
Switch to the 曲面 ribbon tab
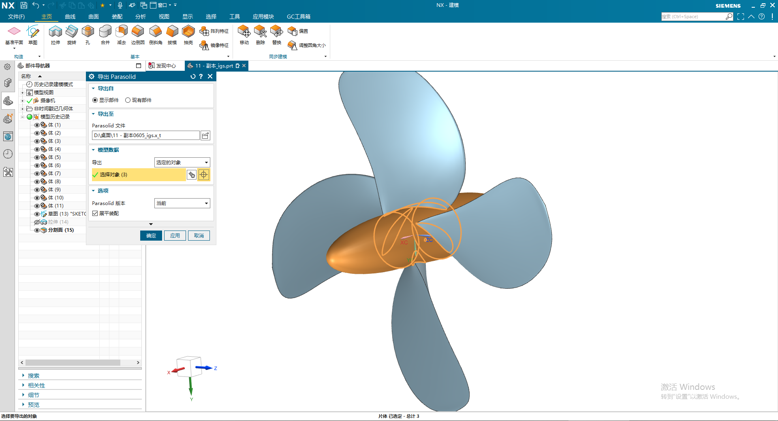click(x=94, y=17)
